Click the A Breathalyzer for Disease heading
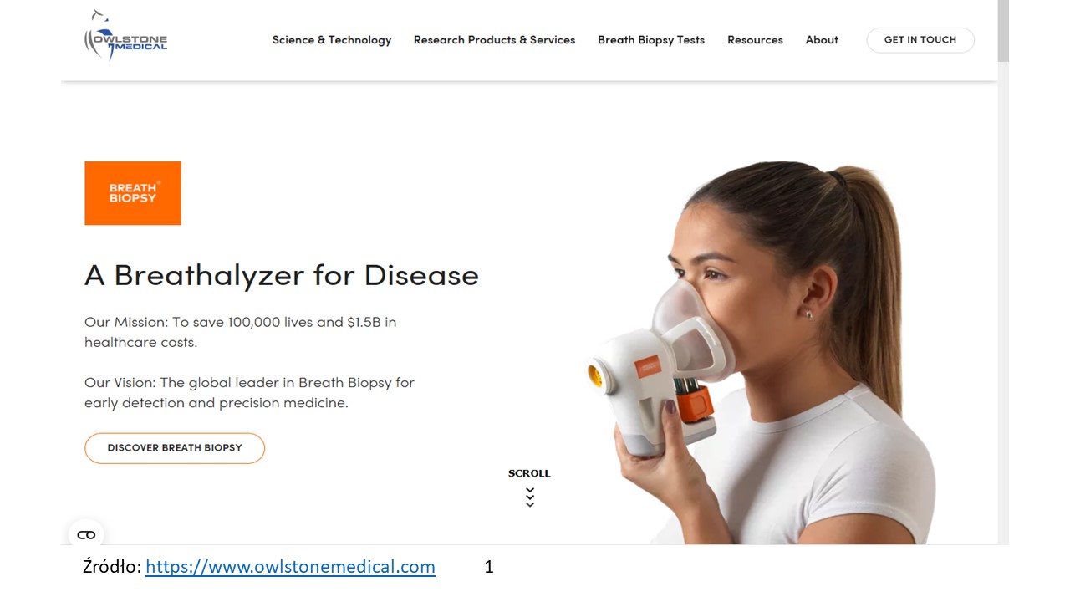Image resolution: width=1070 pixels, height=602 pixels. [x=282, y=275]
